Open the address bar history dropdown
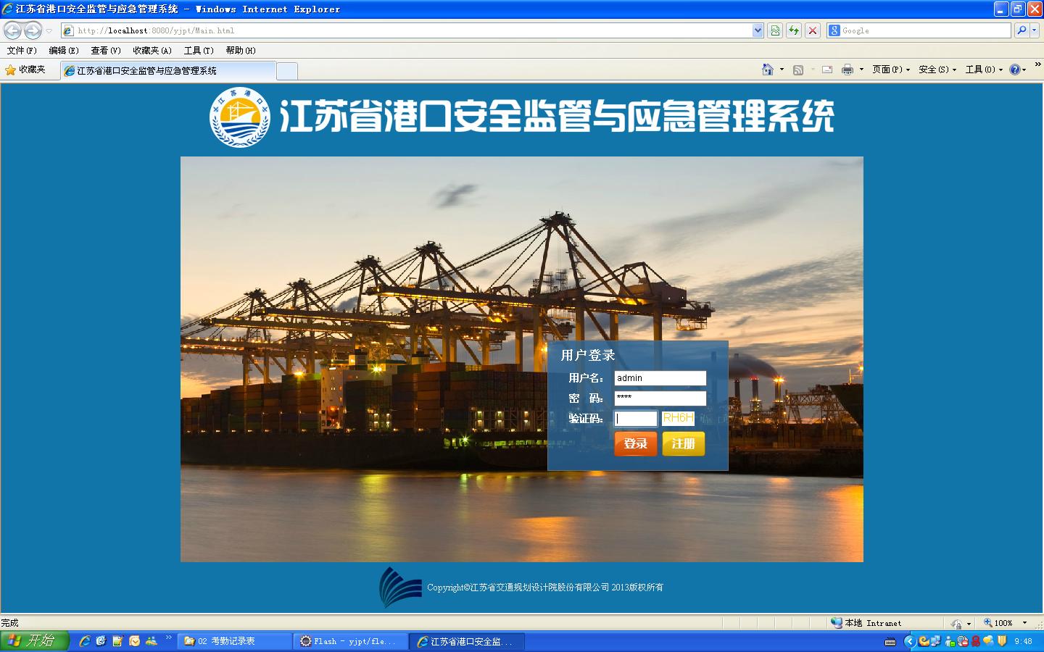This screenshot has width=1044, height=652. coord(758,30)
